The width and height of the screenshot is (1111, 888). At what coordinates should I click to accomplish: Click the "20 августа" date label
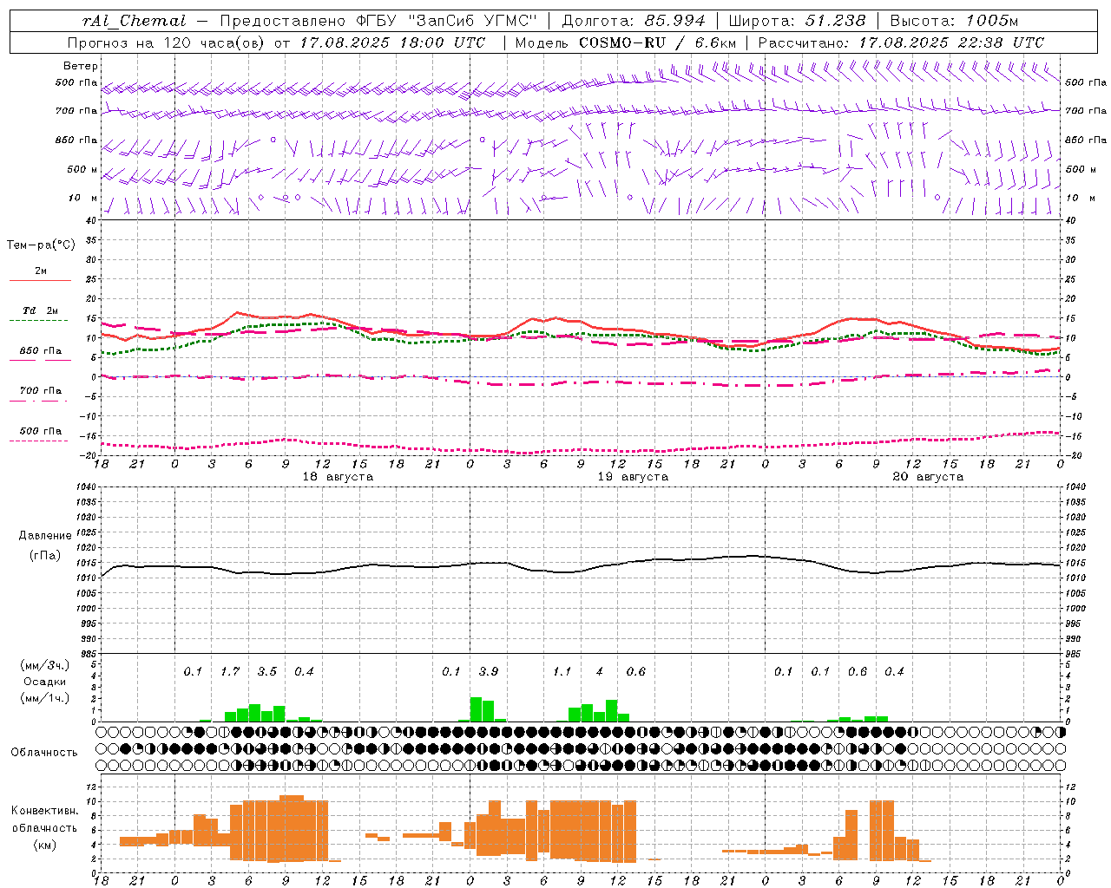pos(928,477)
